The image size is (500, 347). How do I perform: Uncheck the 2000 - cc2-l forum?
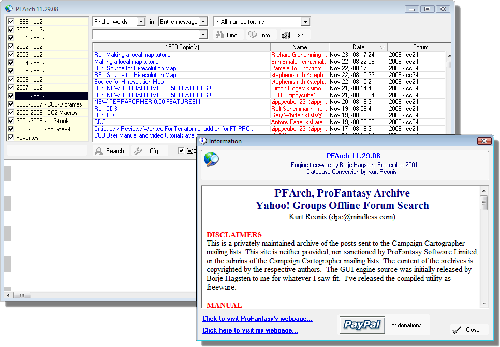pyautogui.click(x=11, y=29)
